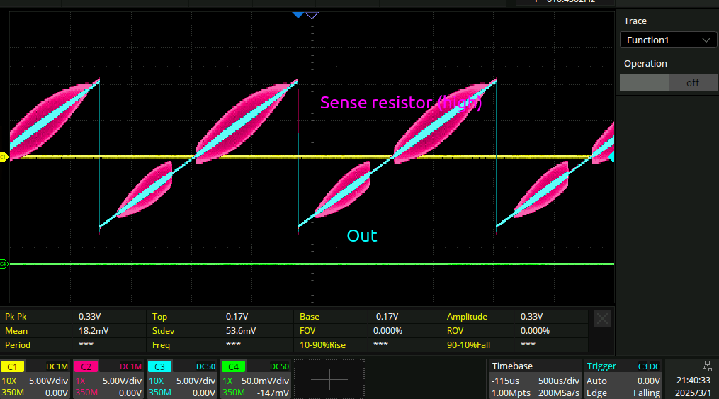The height and width of the screenshot is (399, 719).
Task: Click the crosshair add-channel box
Action: coord(329,379)
